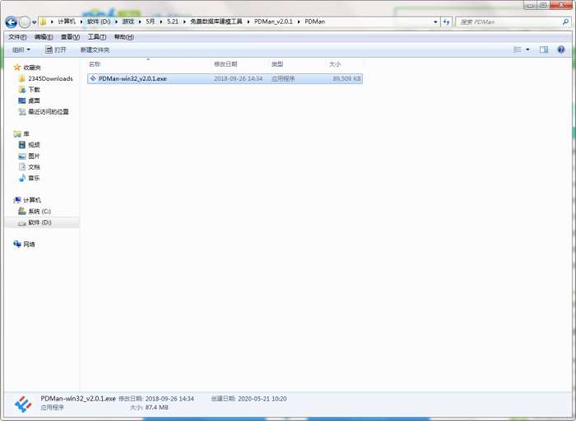
Task: Open the 文件(F) menu
Action: [17, 37]
